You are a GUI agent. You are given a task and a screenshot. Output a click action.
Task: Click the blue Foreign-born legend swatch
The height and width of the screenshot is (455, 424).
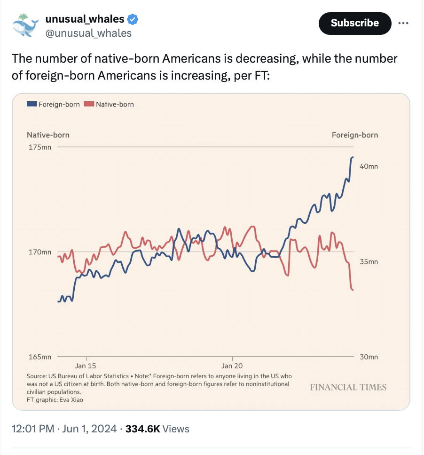(x=32, y=104)
